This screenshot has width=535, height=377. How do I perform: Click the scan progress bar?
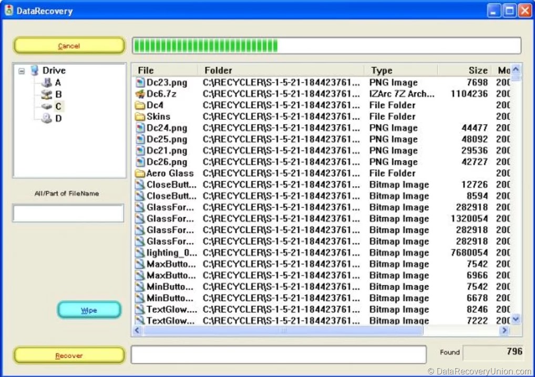pyautogui.click(x=326, y=46)
